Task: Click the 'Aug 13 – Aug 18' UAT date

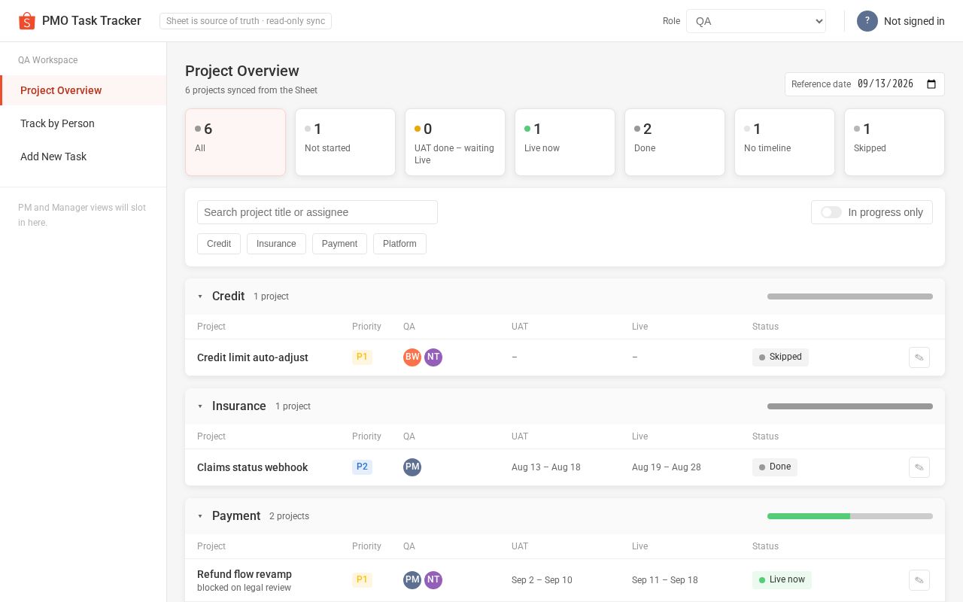Action: point(546,467)
